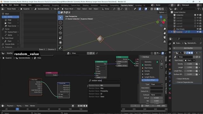Switch perspective/orthographic grid icon in viewport
This screenshot has height=114, width=203.
[165, 41]
